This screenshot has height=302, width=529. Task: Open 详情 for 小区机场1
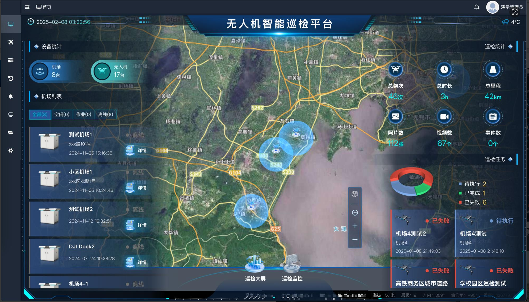coord(137,188)
